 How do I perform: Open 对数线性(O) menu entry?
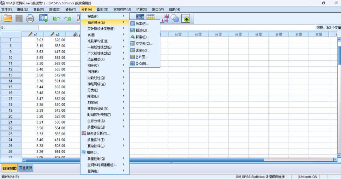point(105,78)
